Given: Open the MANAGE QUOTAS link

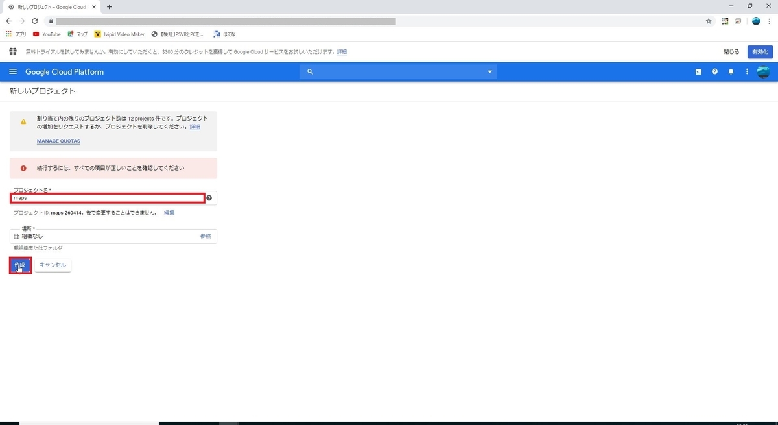Looking at the screenshot, I should pyautogui.click(x=58, y=141).
